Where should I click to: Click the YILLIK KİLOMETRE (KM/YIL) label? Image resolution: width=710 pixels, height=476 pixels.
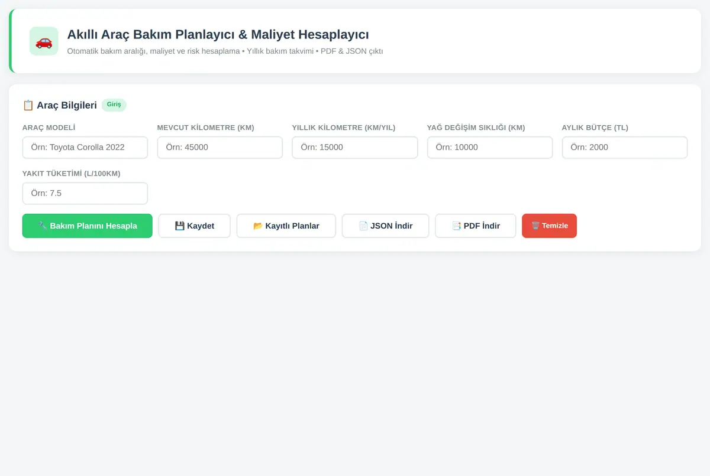coord(344,128)
